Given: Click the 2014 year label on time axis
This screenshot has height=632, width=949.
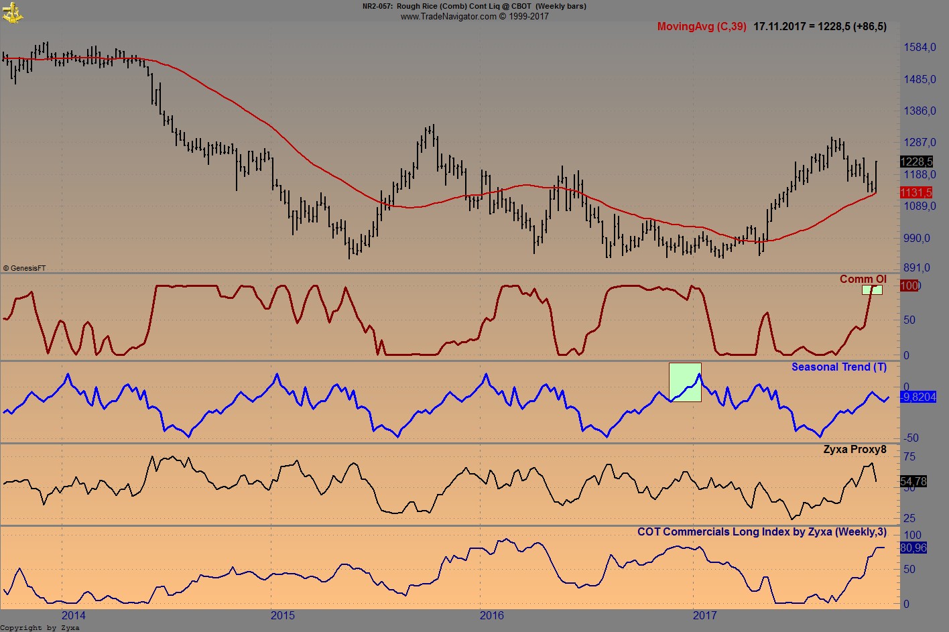Looking at the screenshot, I should (73, 615).
